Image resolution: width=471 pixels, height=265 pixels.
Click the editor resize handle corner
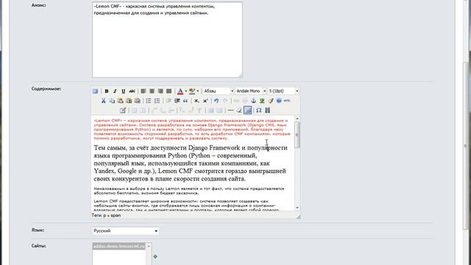click(x=297, y=216)
